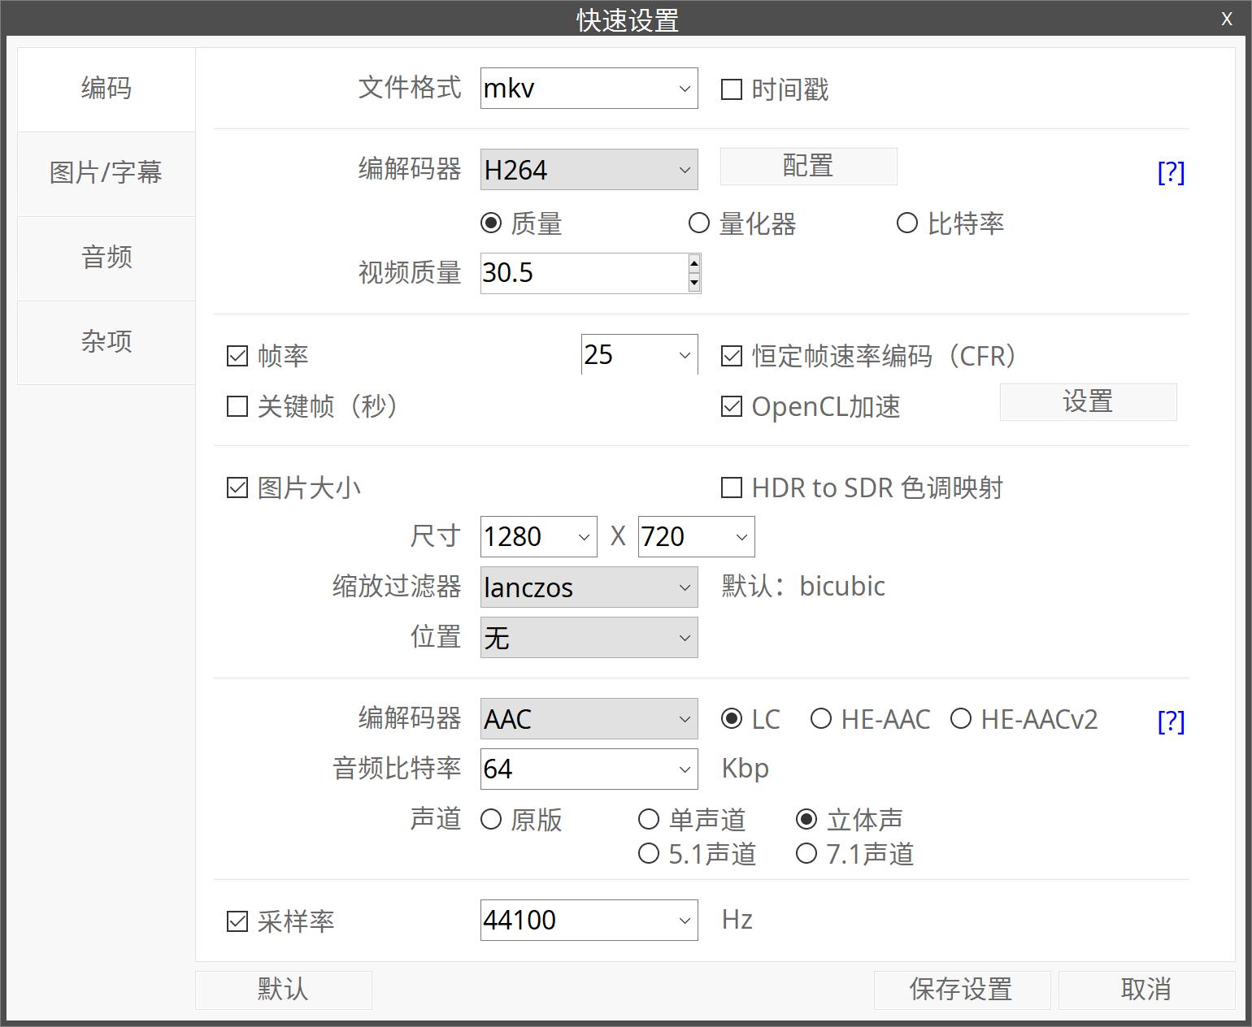Screen dimensions: 1252x1027
Task: Click the 视频质量 value input field
Action: click(582, 273)
